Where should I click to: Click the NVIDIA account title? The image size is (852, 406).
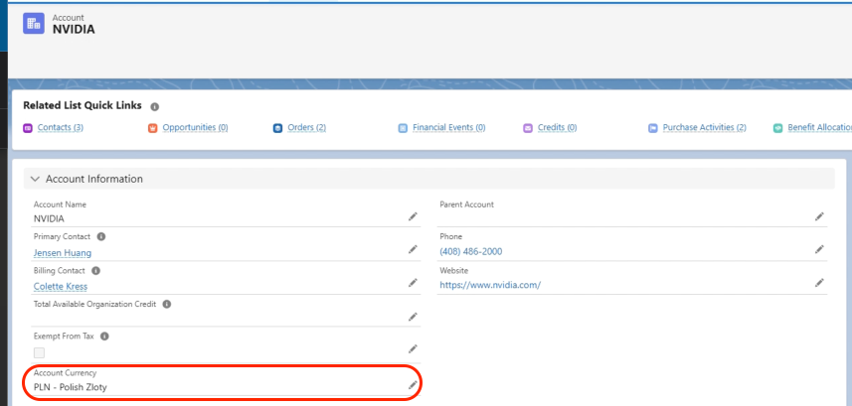tap(74, 30)
